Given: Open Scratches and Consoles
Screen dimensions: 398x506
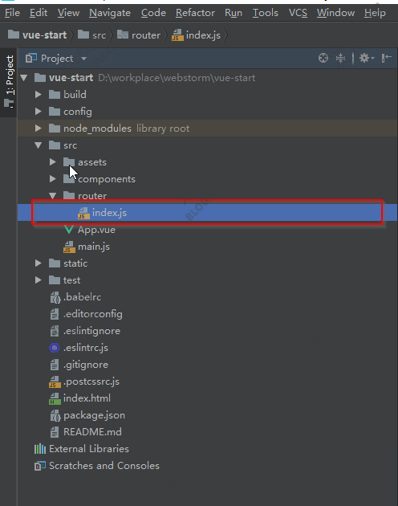Looking at the screenshot, I should coord(97,465).
